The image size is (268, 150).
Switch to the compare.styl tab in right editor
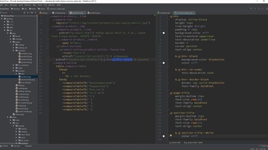point(165,13)
